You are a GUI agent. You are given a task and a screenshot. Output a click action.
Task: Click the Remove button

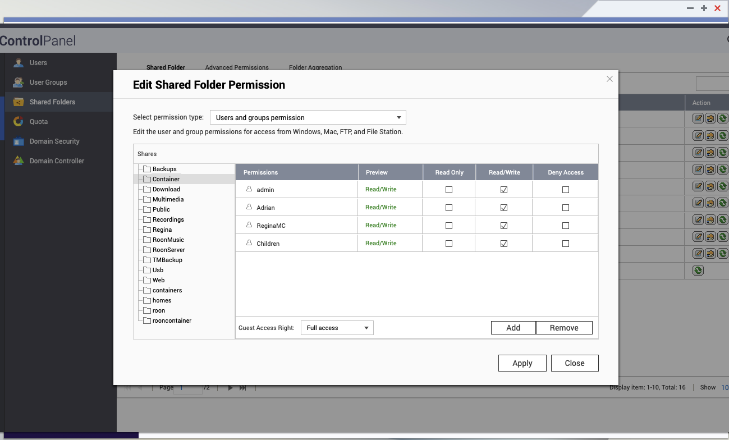[x=564, y=328]
